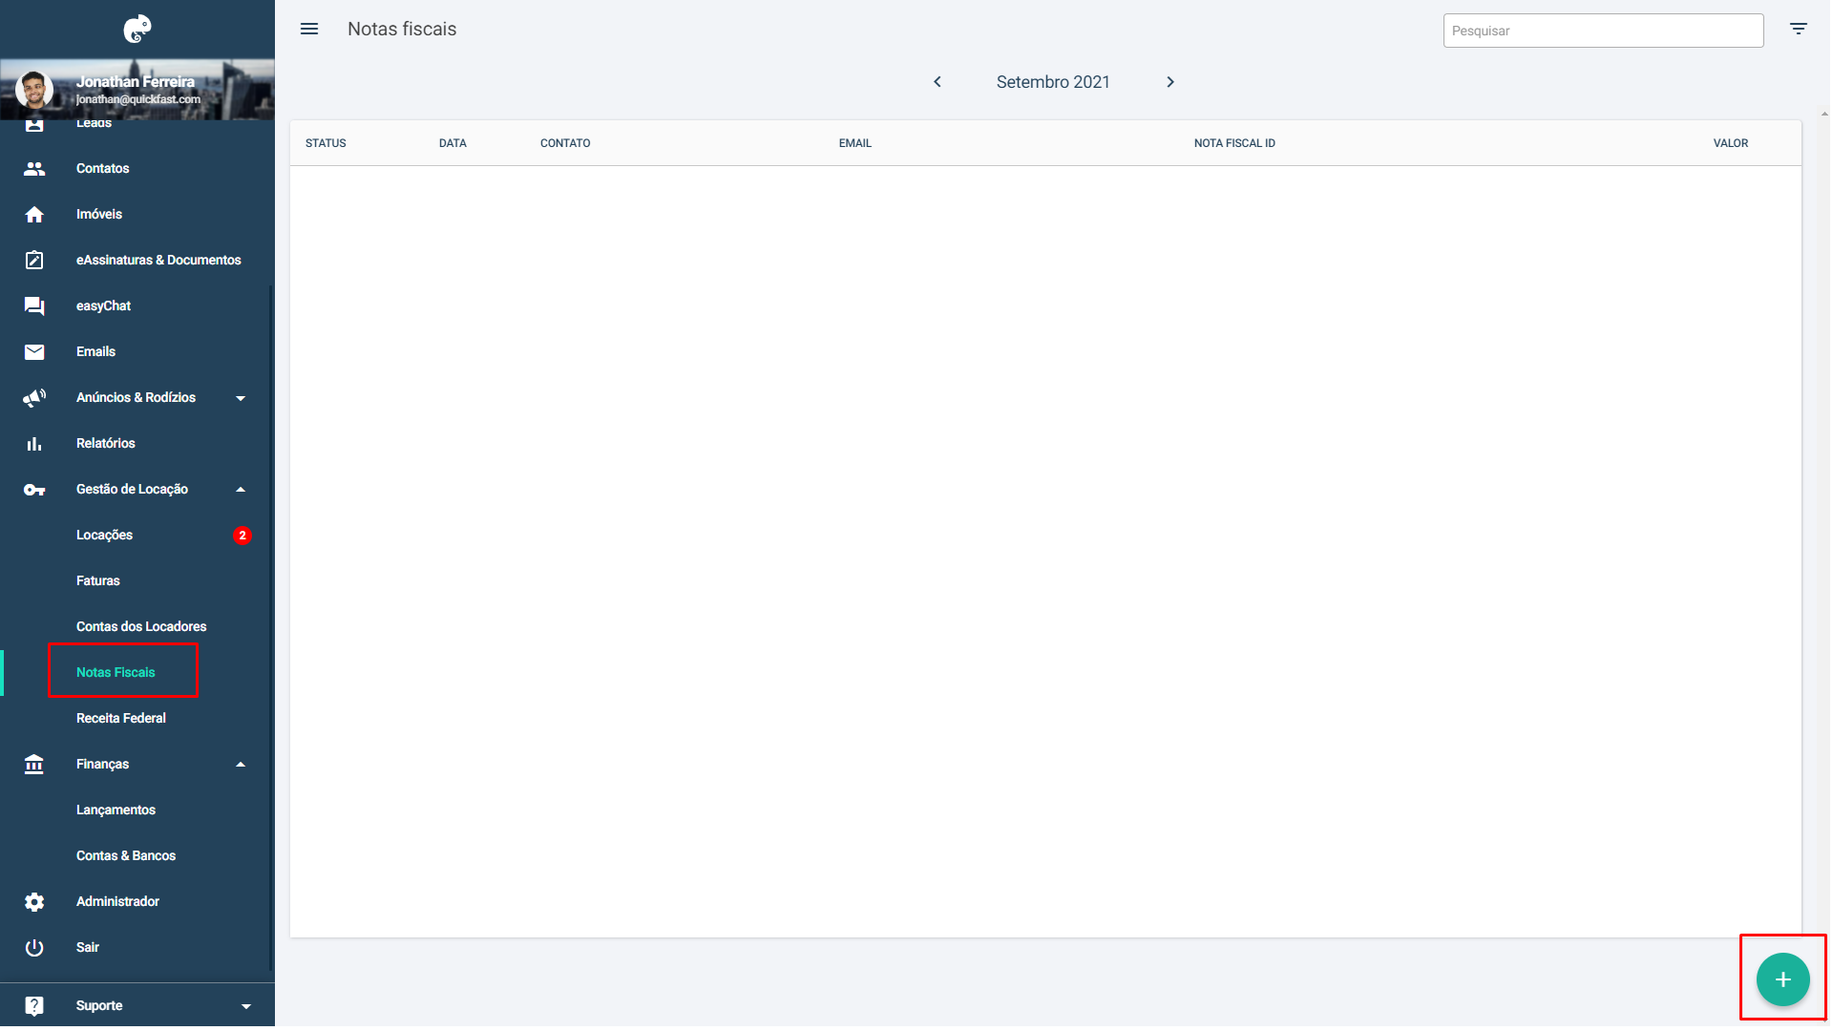Screen dimensions: 1833x1031
Task: Open Imóveis menu item
Action: coord(99,215)
